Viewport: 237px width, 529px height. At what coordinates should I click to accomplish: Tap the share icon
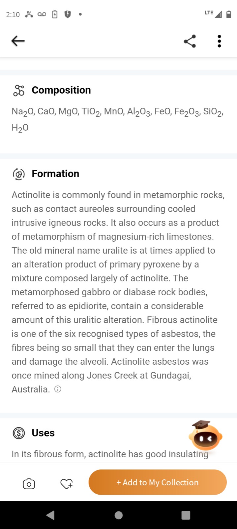pyautogui.click(x=190, y=41)
